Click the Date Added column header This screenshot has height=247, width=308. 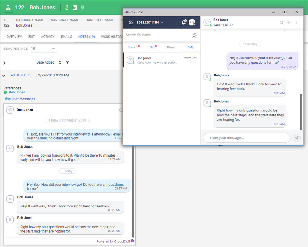[x=45, y=62]
